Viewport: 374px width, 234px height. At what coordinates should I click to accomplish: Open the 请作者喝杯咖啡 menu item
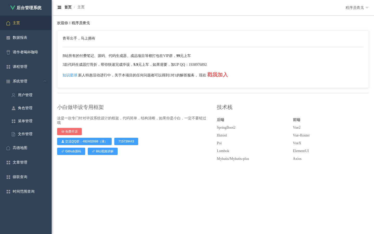(26, 52)
